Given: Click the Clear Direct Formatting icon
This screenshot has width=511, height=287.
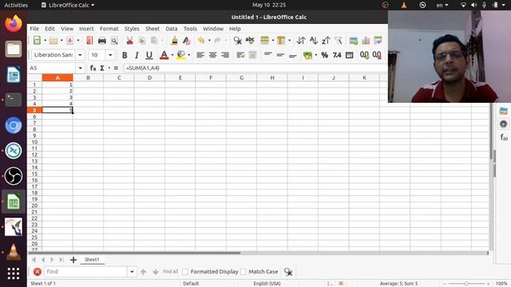Looking at the screenshot, I should click(x=186, y=41).
